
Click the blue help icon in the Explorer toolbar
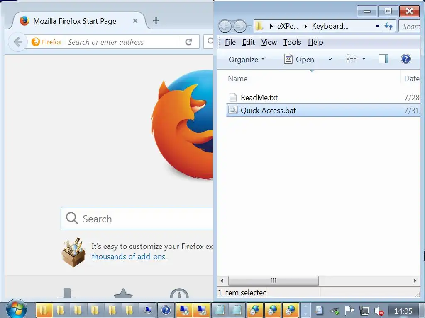(406, 59)
